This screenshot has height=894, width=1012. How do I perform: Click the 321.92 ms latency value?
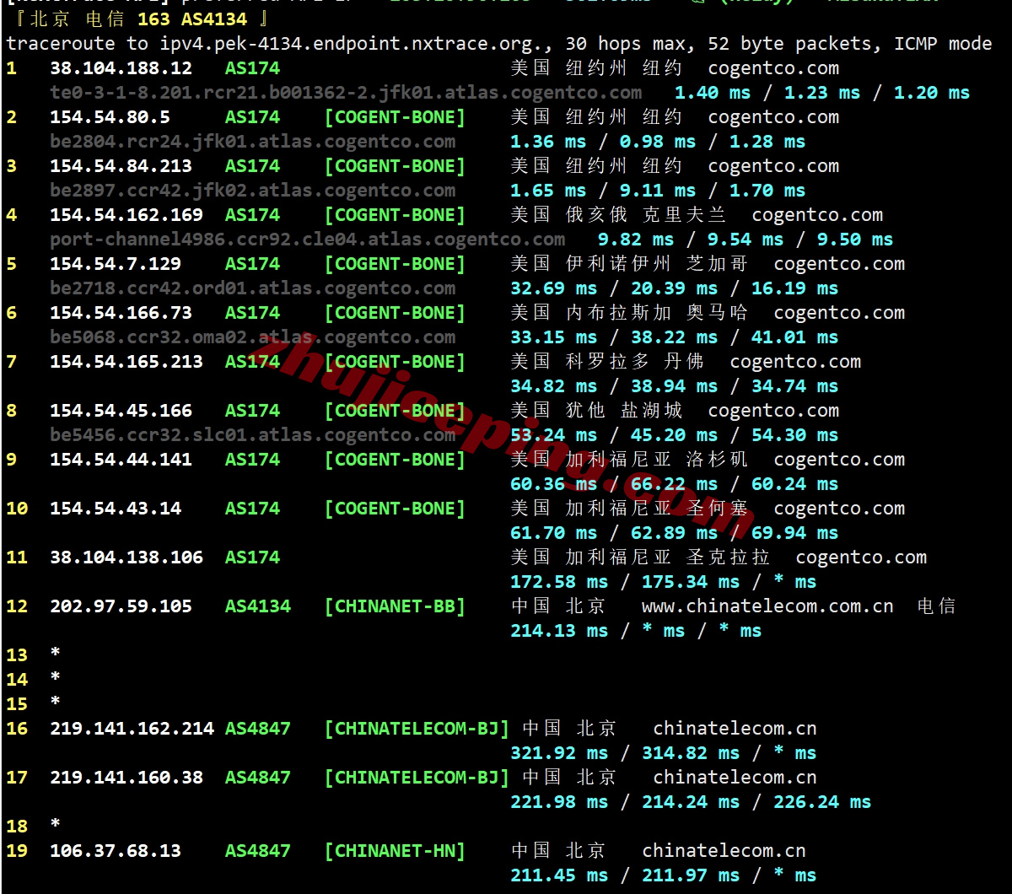pyautogui.click(x=558, y=753)
